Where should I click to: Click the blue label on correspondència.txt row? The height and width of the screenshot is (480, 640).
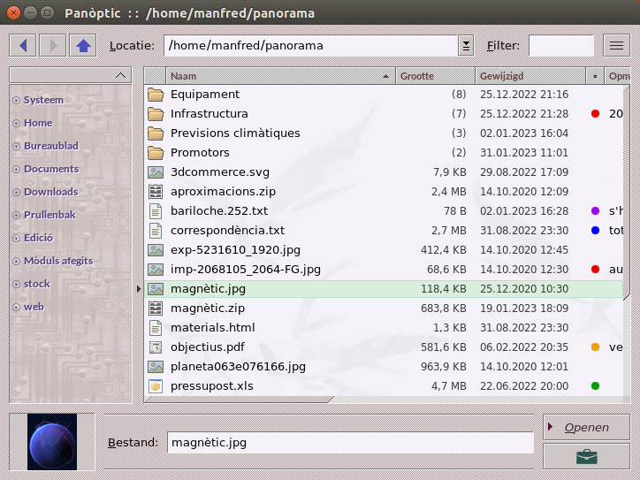[595, 231]
